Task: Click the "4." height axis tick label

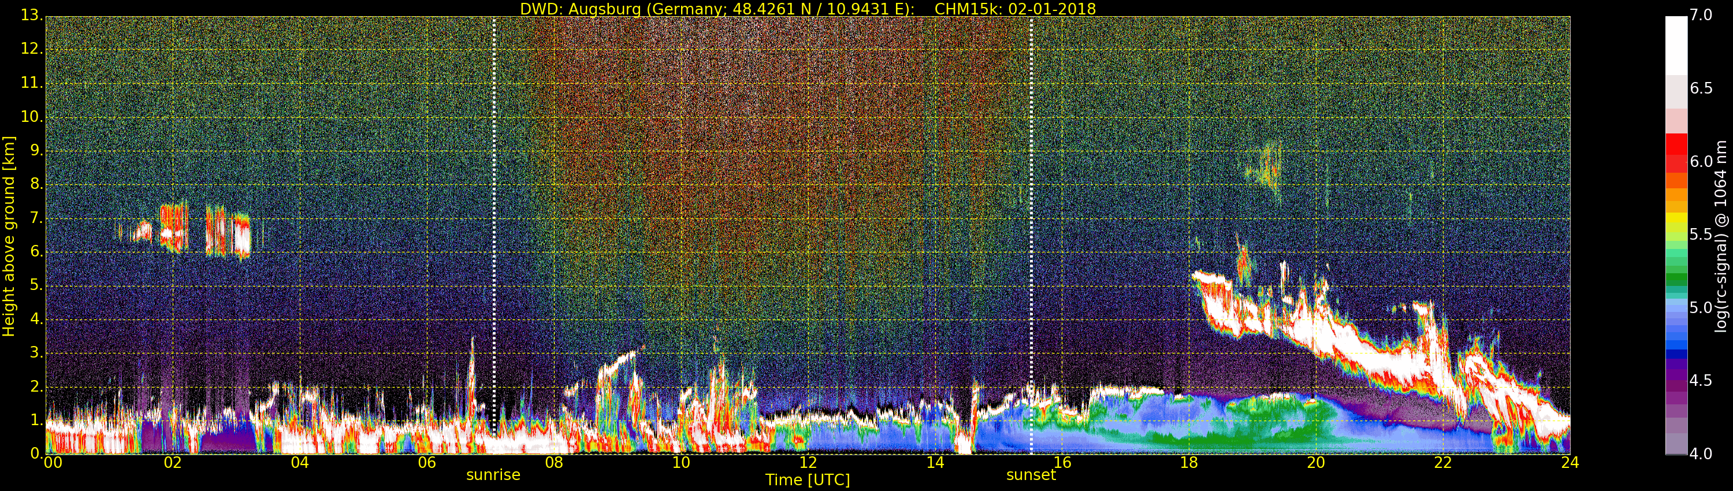Action: pyautogui.click(x=36, y=319)
